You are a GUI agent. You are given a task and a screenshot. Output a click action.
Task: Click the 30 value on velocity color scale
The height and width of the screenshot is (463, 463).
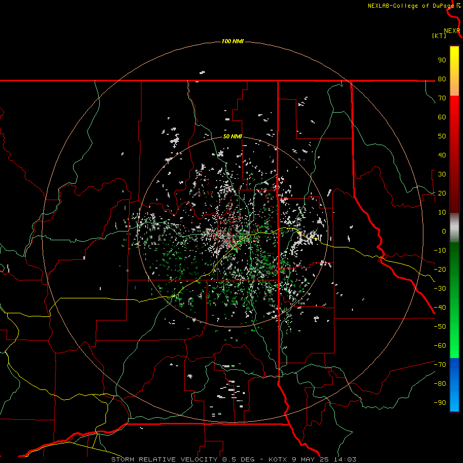[442, 174]
